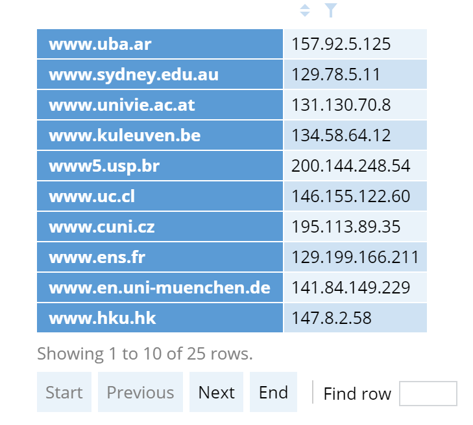Image resolution: width=473 pixels, height=425 pixels.
Task: Click the www.uc.cl host cell
Action: [160, 196]
